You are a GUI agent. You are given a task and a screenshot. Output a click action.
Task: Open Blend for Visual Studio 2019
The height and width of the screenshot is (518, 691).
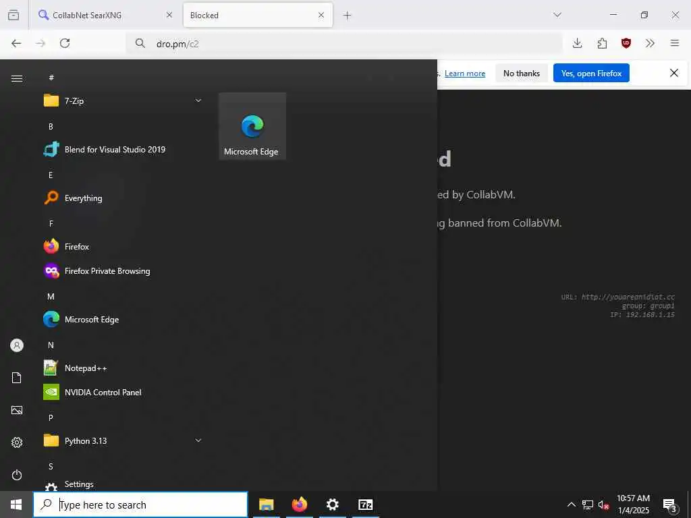(x=123, y=149)
